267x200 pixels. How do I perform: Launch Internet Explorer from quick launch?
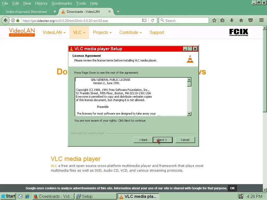click(27, 196)
